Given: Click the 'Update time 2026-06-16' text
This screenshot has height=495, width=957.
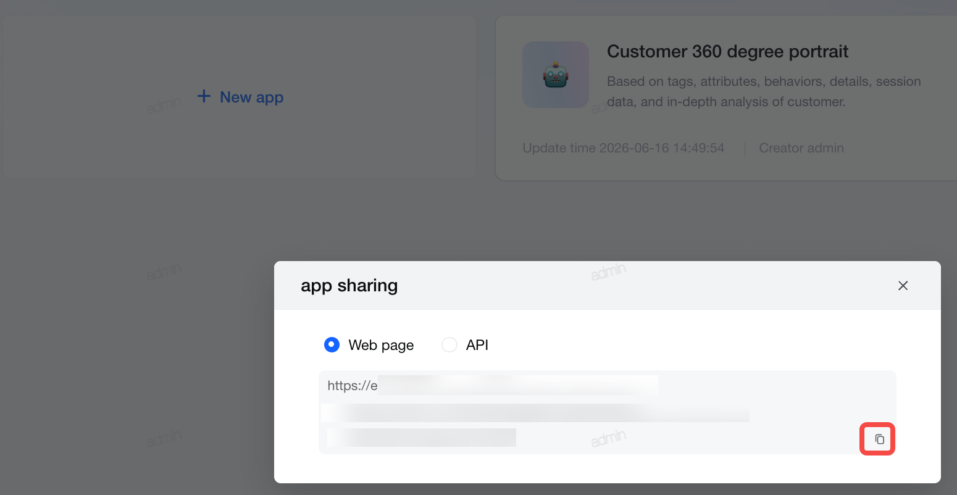Looking at the screenshot, I should tap(624, 148).
